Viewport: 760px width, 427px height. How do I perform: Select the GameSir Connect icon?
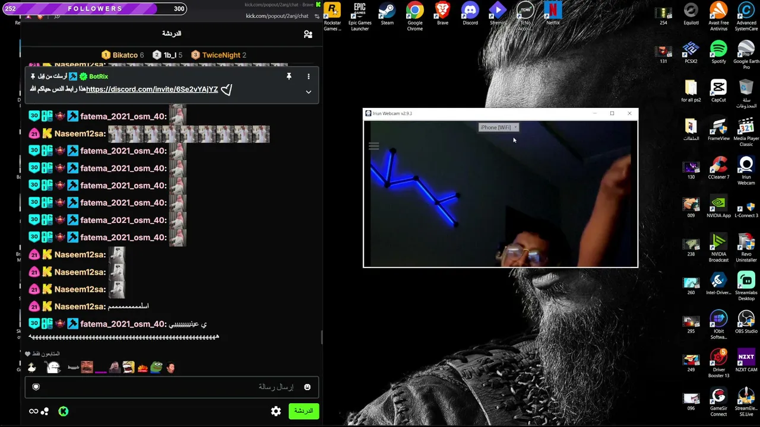[718, 402]
